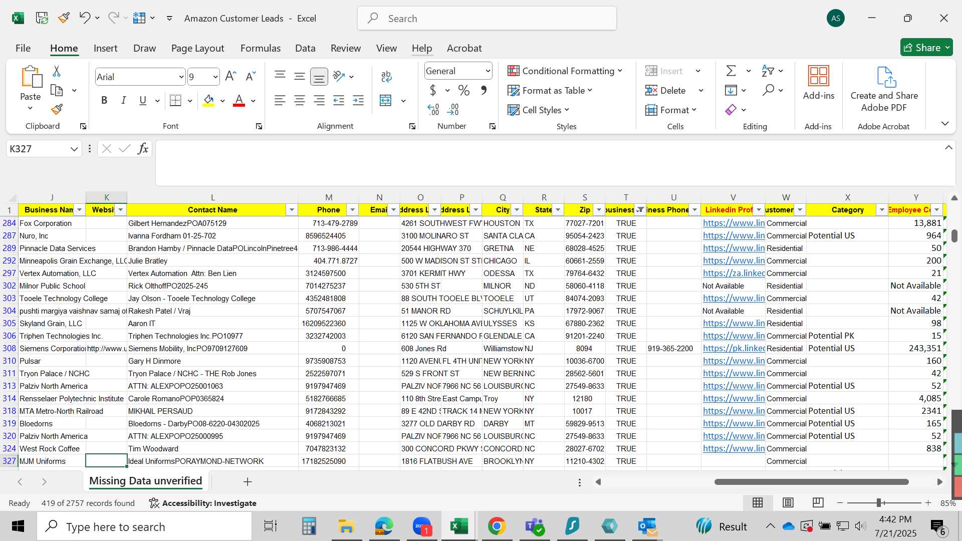This screenshot has height=541, width=962.
Task: Click the zoom slider handle
Action: (x=879, y=502)
